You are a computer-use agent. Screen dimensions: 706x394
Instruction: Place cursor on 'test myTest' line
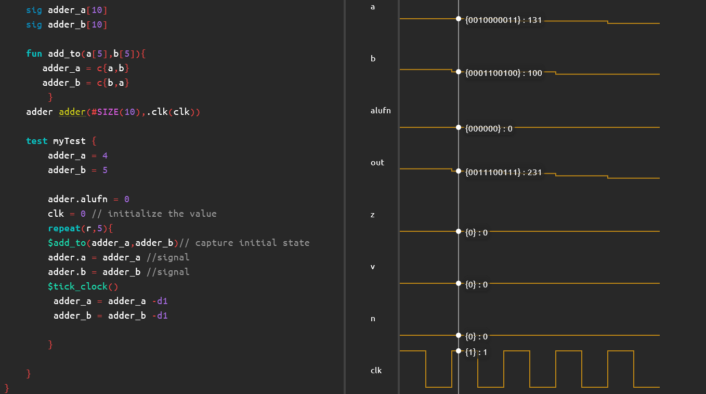(61, 141)
